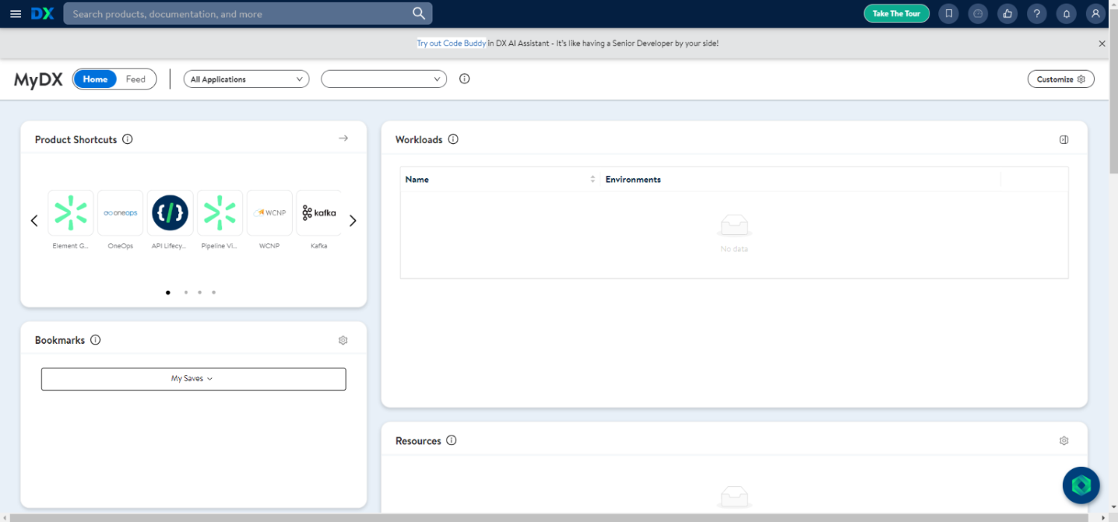Image resolution: width=1118 pixels, height=522 pixels.
Task: Open the empty dropdown next to All Applications
Action: (x=384, y=79)
